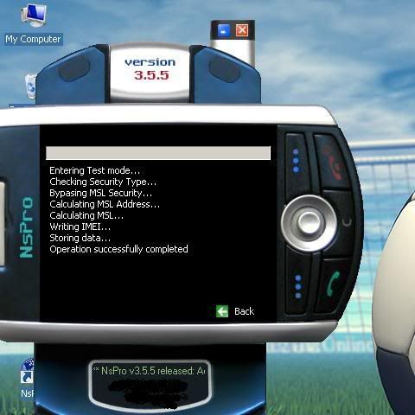The height and width of the screenshot is (415, 415).
Task: Select 'Calculating MSL Address...' log line
Action: 105,204
